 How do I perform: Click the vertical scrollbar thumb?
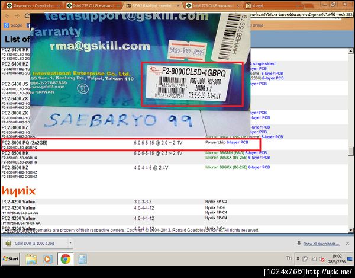(x=351, y=152)
